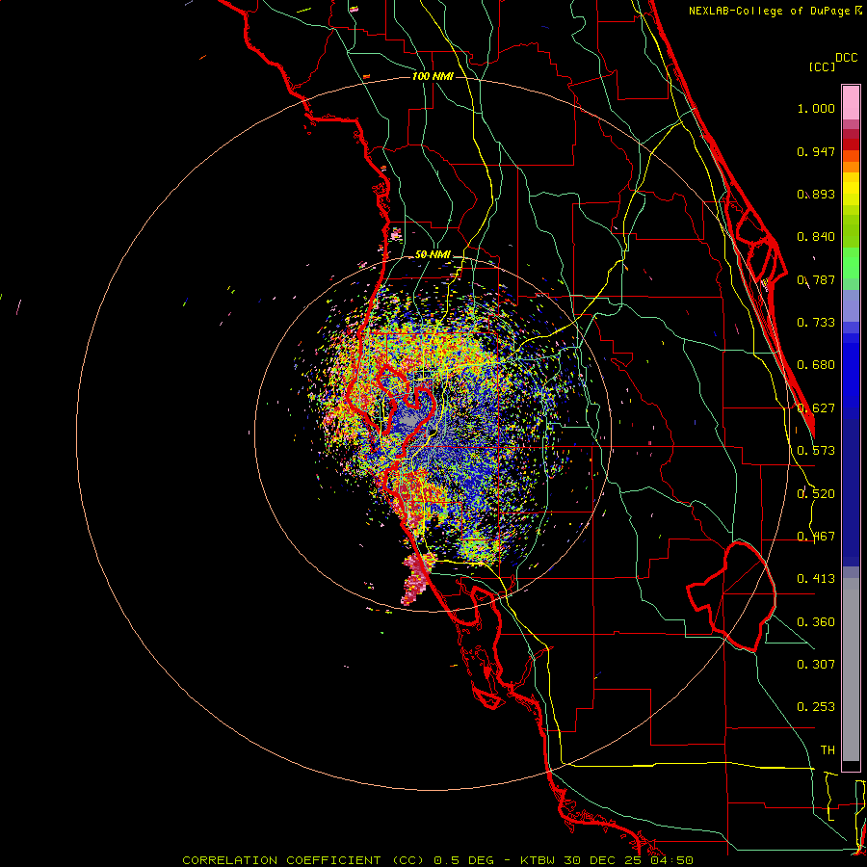
Task: Pick the lavender swatch beside 0.733 on color bar
Action: point(851,306)
